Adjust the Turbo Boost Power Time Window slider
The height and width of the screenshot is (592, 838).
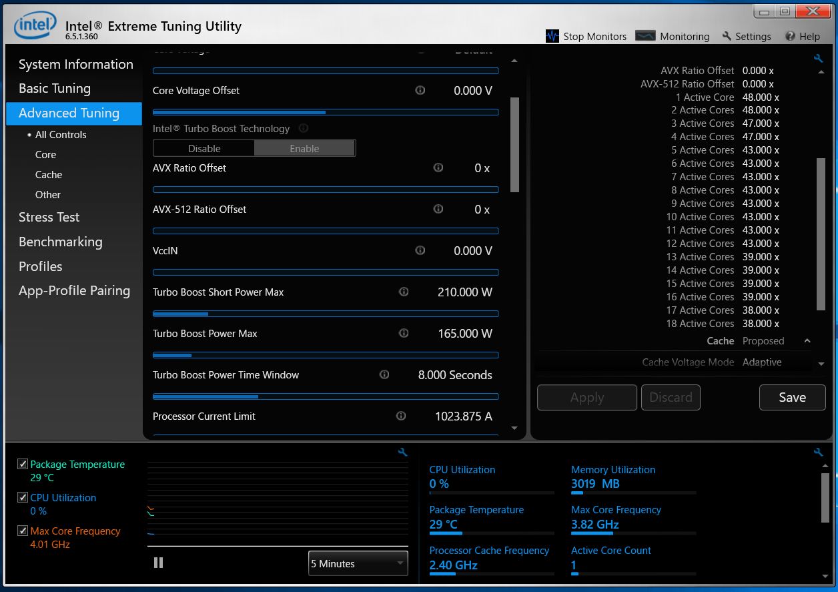coord(326,396)
